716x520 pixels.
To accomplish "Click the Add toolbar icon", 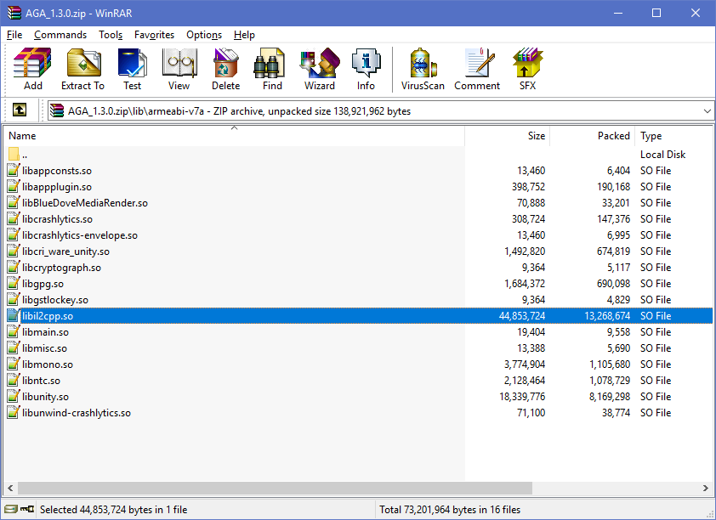I will point(33,69).
